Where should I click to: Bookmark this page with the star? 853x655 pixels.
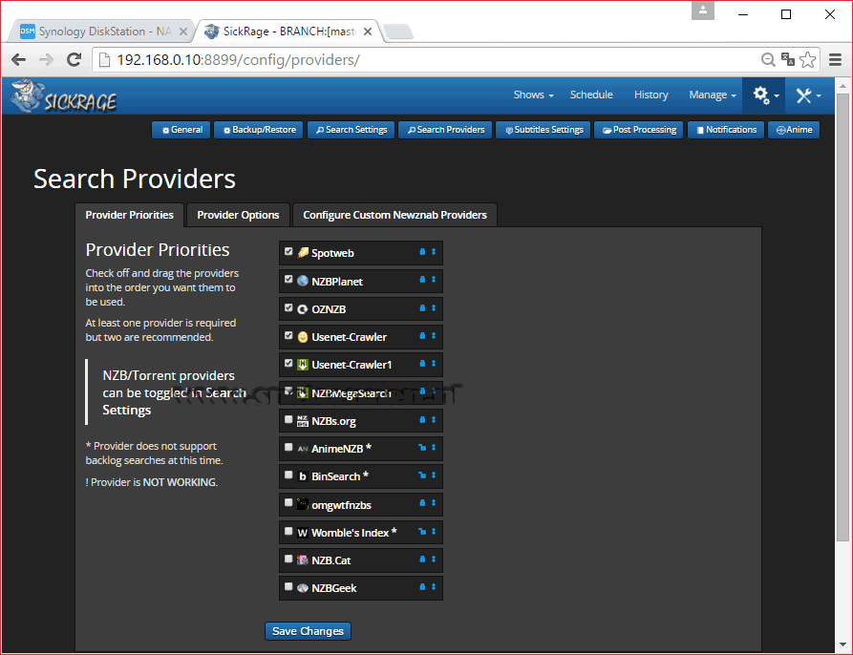[x=808, y=60]
